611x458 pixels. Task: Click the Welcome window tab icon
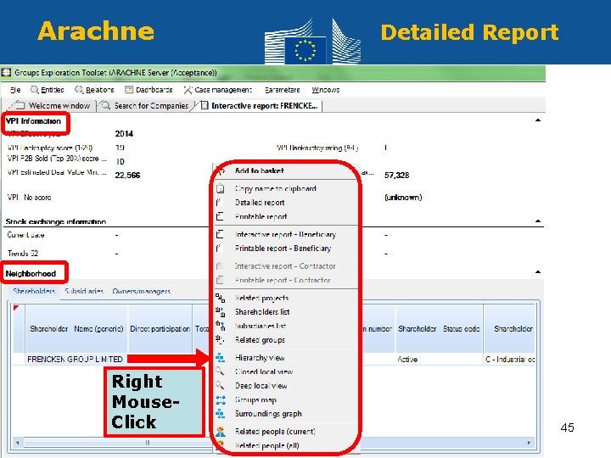[20, 105]
